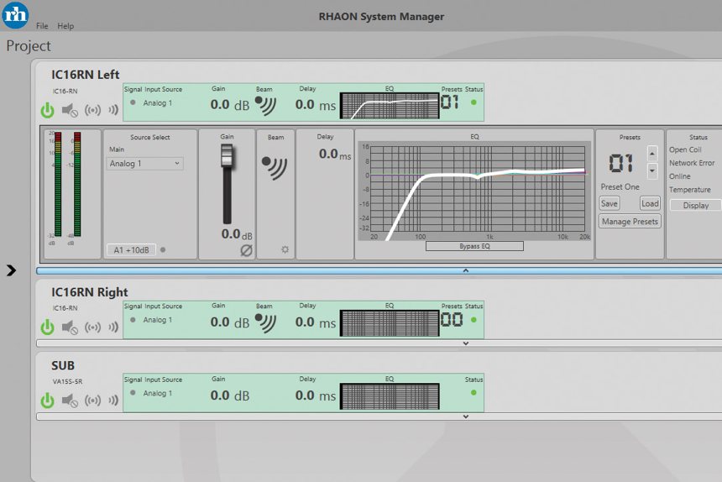722x482 pixels.
Task: Click beam icon in IC16RN Right summary
Action: [265, 322]
